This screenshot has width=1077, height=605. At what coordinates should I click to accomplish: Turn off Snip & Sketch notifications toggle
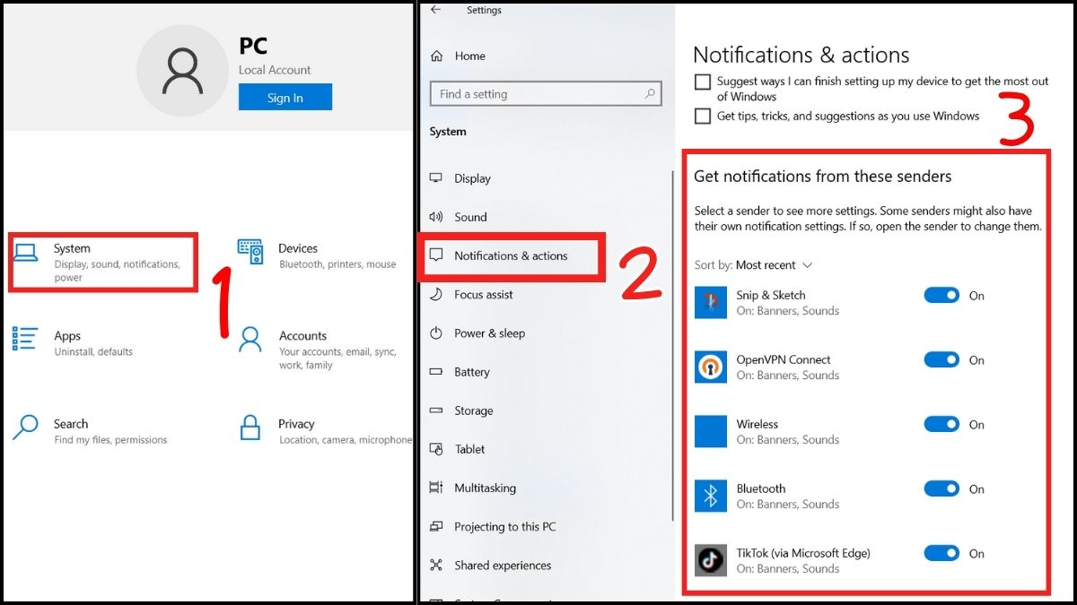pos(941,295)
